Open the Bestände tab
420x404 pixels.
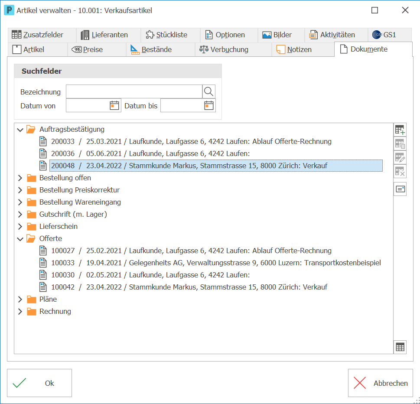pyautogui.click(x=160, y=49)
